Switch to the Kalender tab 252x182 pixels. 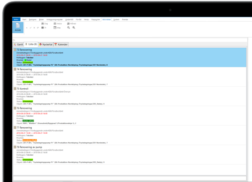click(61, 44)
